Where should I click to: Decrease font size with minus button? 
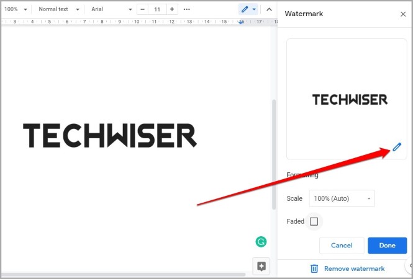pyautogui.click(x=142, y=9)
